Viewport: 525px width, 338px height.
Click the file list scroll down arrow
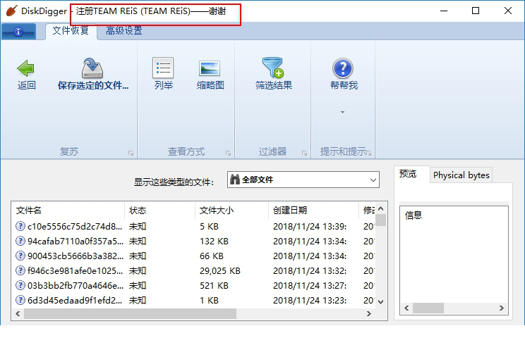click(380, 301)
